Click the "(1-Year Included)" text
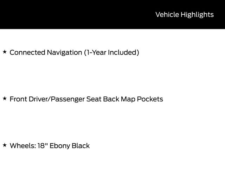Viewport: 225px width, 169px height. [x=111, y=52]
